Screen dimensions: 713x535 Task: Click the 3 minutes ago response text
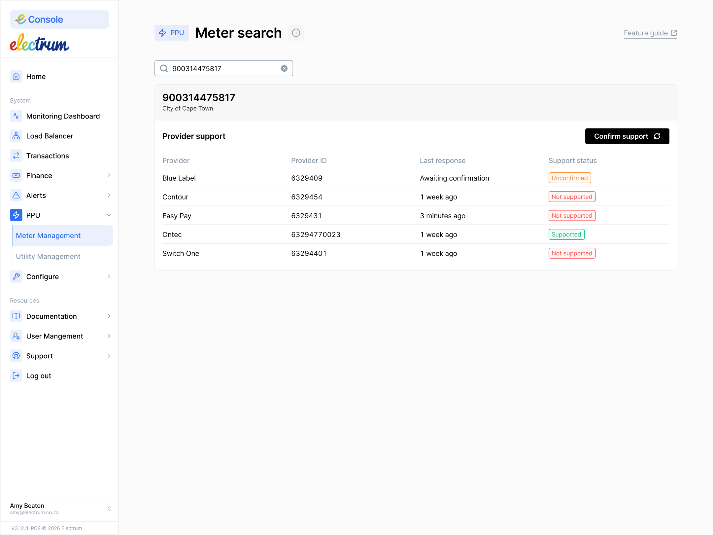coord(443,216)
